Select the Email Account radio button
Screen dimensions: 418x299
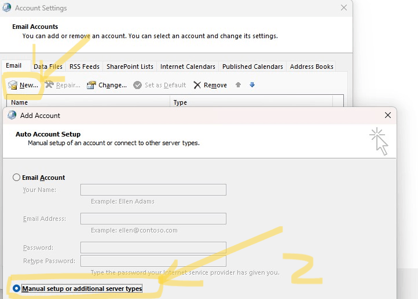point(16,178)
